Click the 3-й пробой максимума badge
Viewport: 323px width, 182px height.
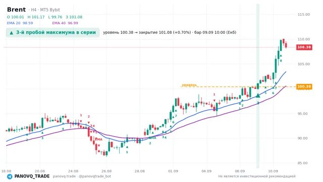[x=52, y=32]
